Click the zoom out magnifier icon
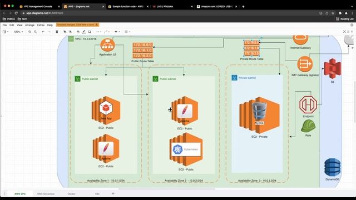Screen dimensions: 356x200 point(36,32)
